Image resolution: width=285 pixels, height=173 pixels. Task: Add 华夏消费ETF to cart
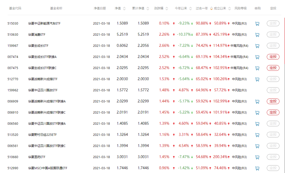[x=257, y=35]
